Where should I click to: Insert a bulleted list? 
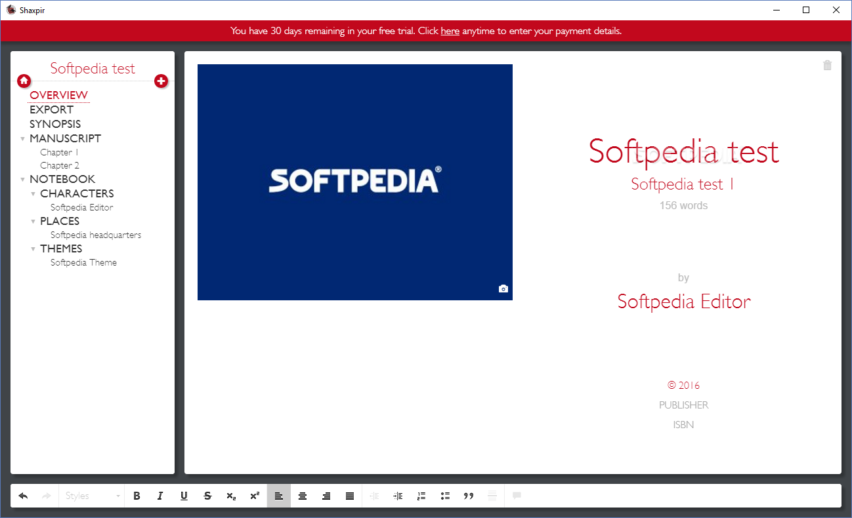click(445, 496)
